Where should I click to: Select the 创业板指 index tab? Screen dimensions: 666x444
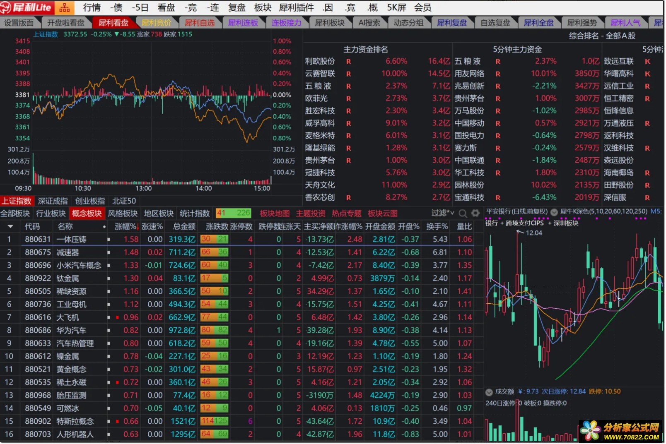click(90, 201)
